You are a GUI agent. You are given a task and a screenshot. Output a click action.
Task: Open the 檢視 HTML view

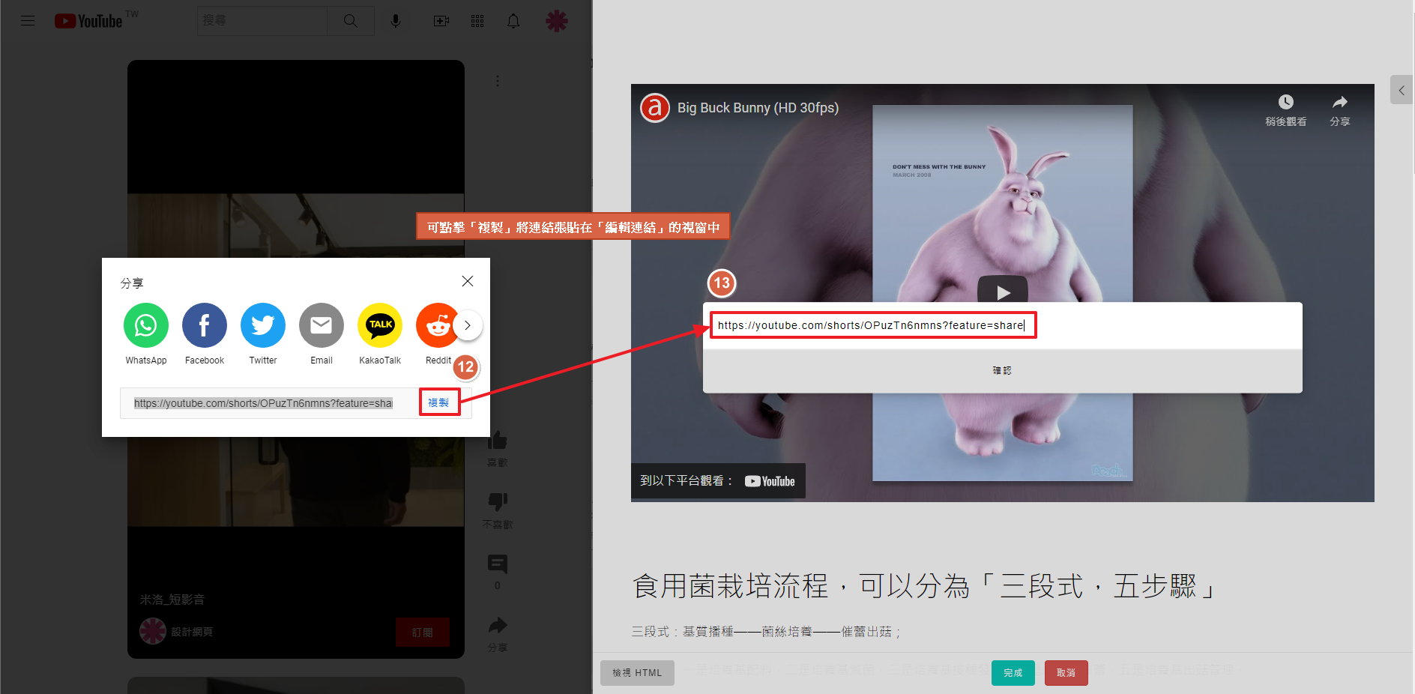click(x=637, y=673)
